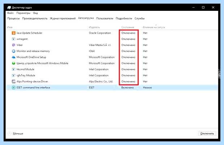Click the Task Manager title bar icon

pos(9,8)
